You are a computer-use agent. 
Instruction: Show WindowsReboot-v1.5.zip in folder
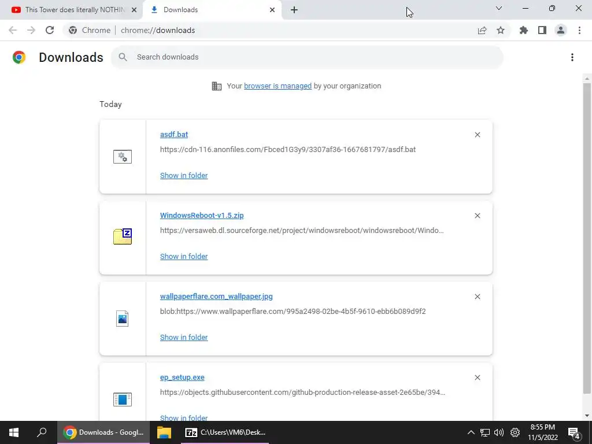click(184, 256)
